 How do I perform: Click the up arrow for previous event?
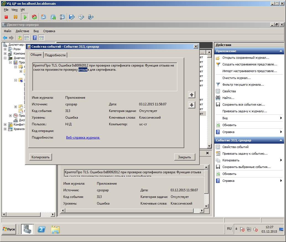[191, 95]
